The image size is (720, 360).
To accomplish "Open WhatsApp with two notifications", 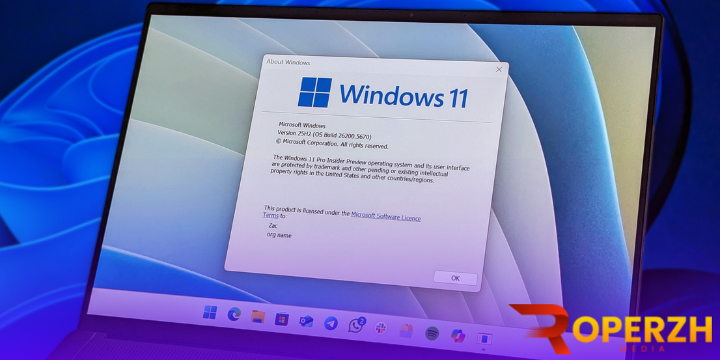I will pos(356,325).
